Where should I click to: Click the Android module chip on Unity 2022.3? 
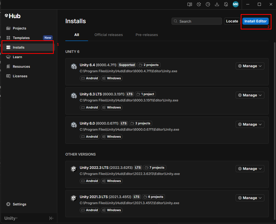tap(90, 181)
